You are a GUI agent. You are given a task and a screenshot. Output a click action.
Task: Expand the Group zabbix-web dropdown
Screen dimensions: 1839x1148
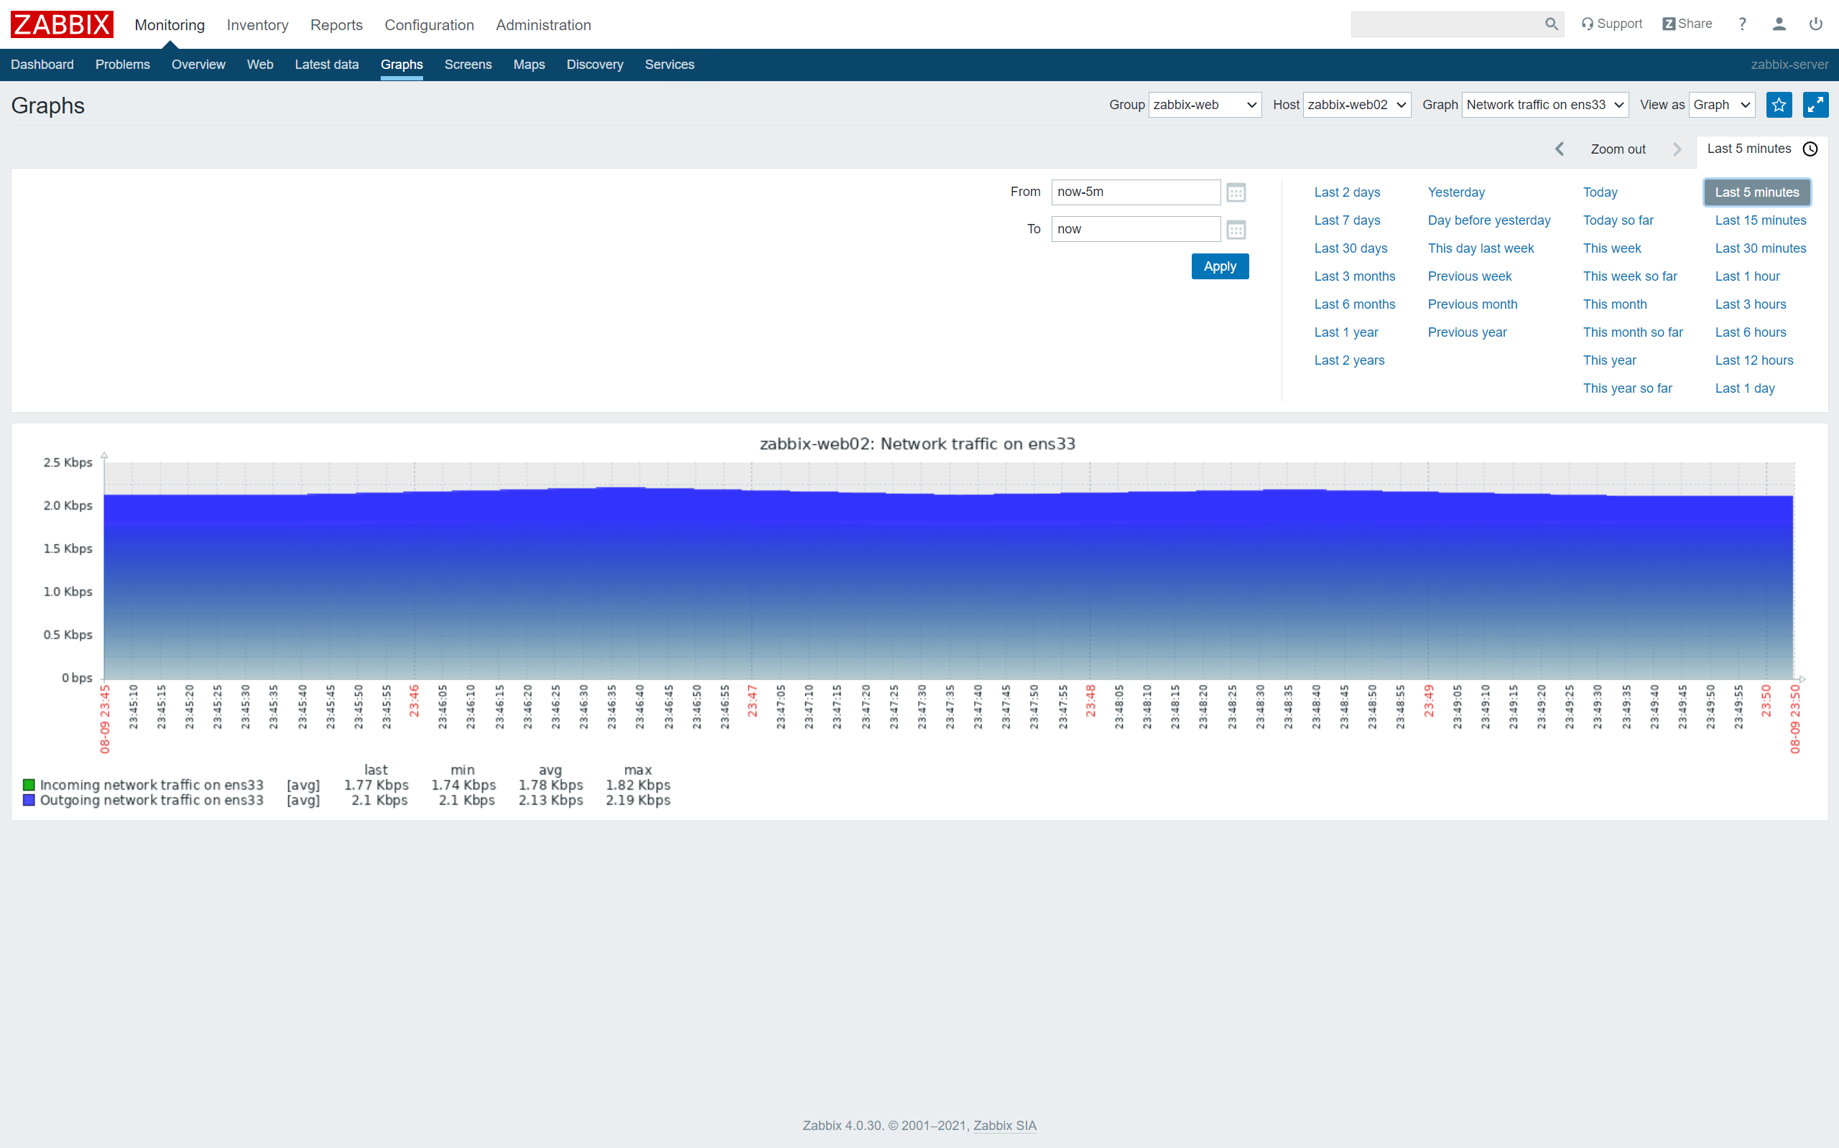pos(1205,105)
